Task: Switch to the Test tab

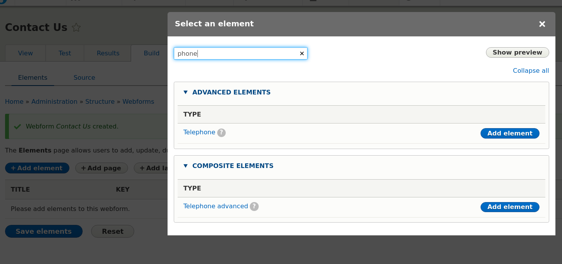Action: point(65,53)
